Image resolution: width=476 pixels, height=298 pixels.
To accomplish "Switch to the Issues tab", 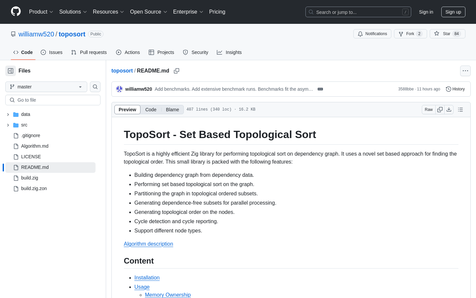I will coord(52,52).
